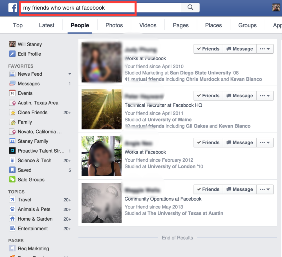Viewport: 282px width, 257px height.
Task: Click the Sale Groups tag icon
Action: point(12,179)
